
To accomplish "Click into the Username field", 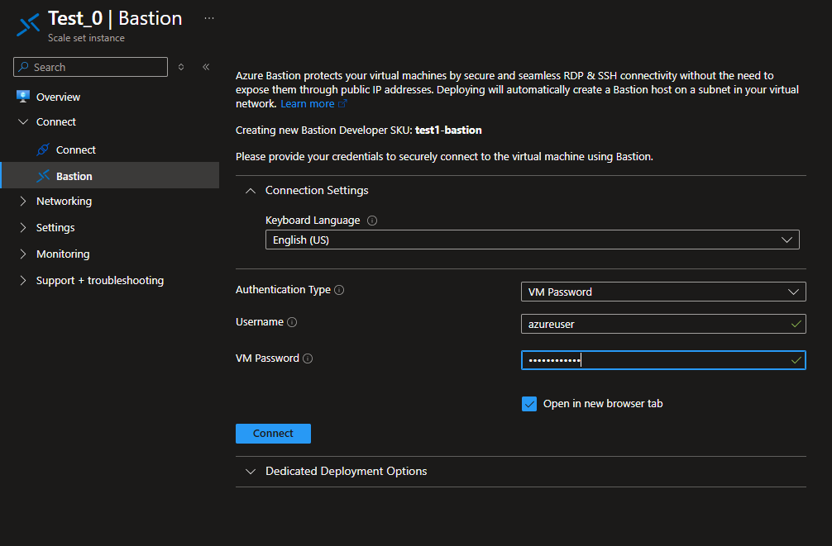I will coord(663,324).
